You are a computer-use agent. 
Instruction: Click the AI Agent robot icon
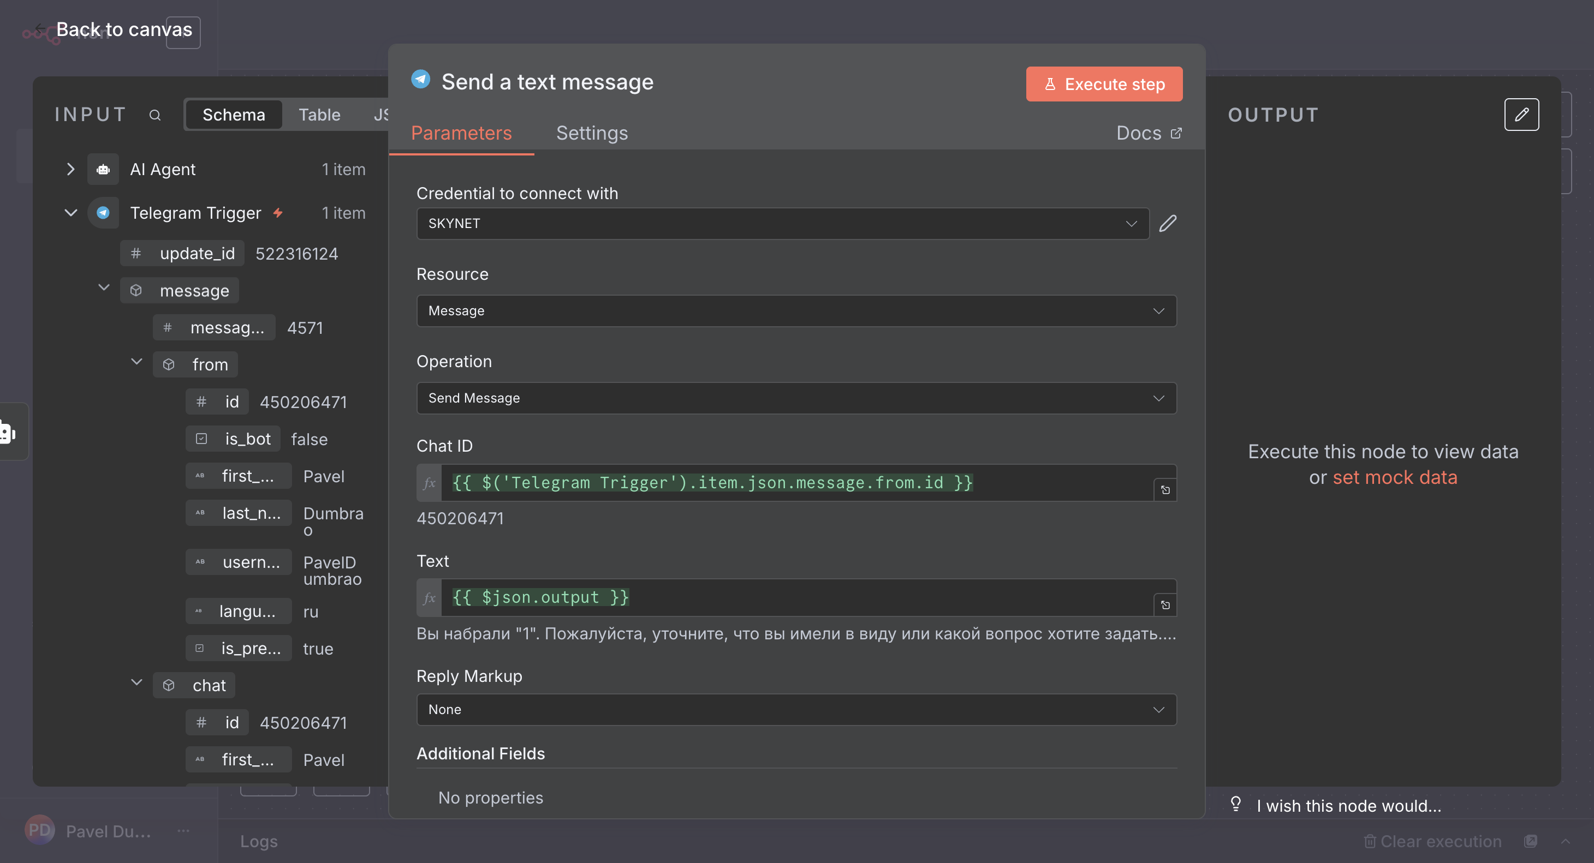103,170
